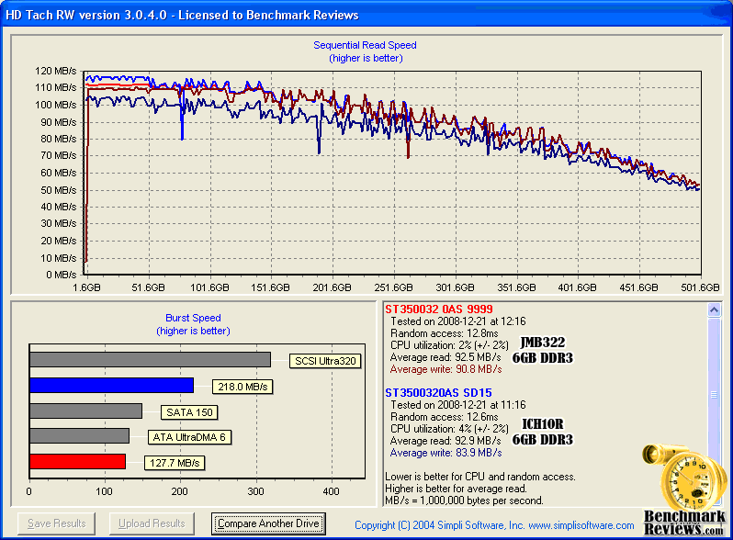The image size is (733, 540).
Task: Click 'Tested on 2008-12-21 at 11:16' line
Action: click(x=458, y=404)
